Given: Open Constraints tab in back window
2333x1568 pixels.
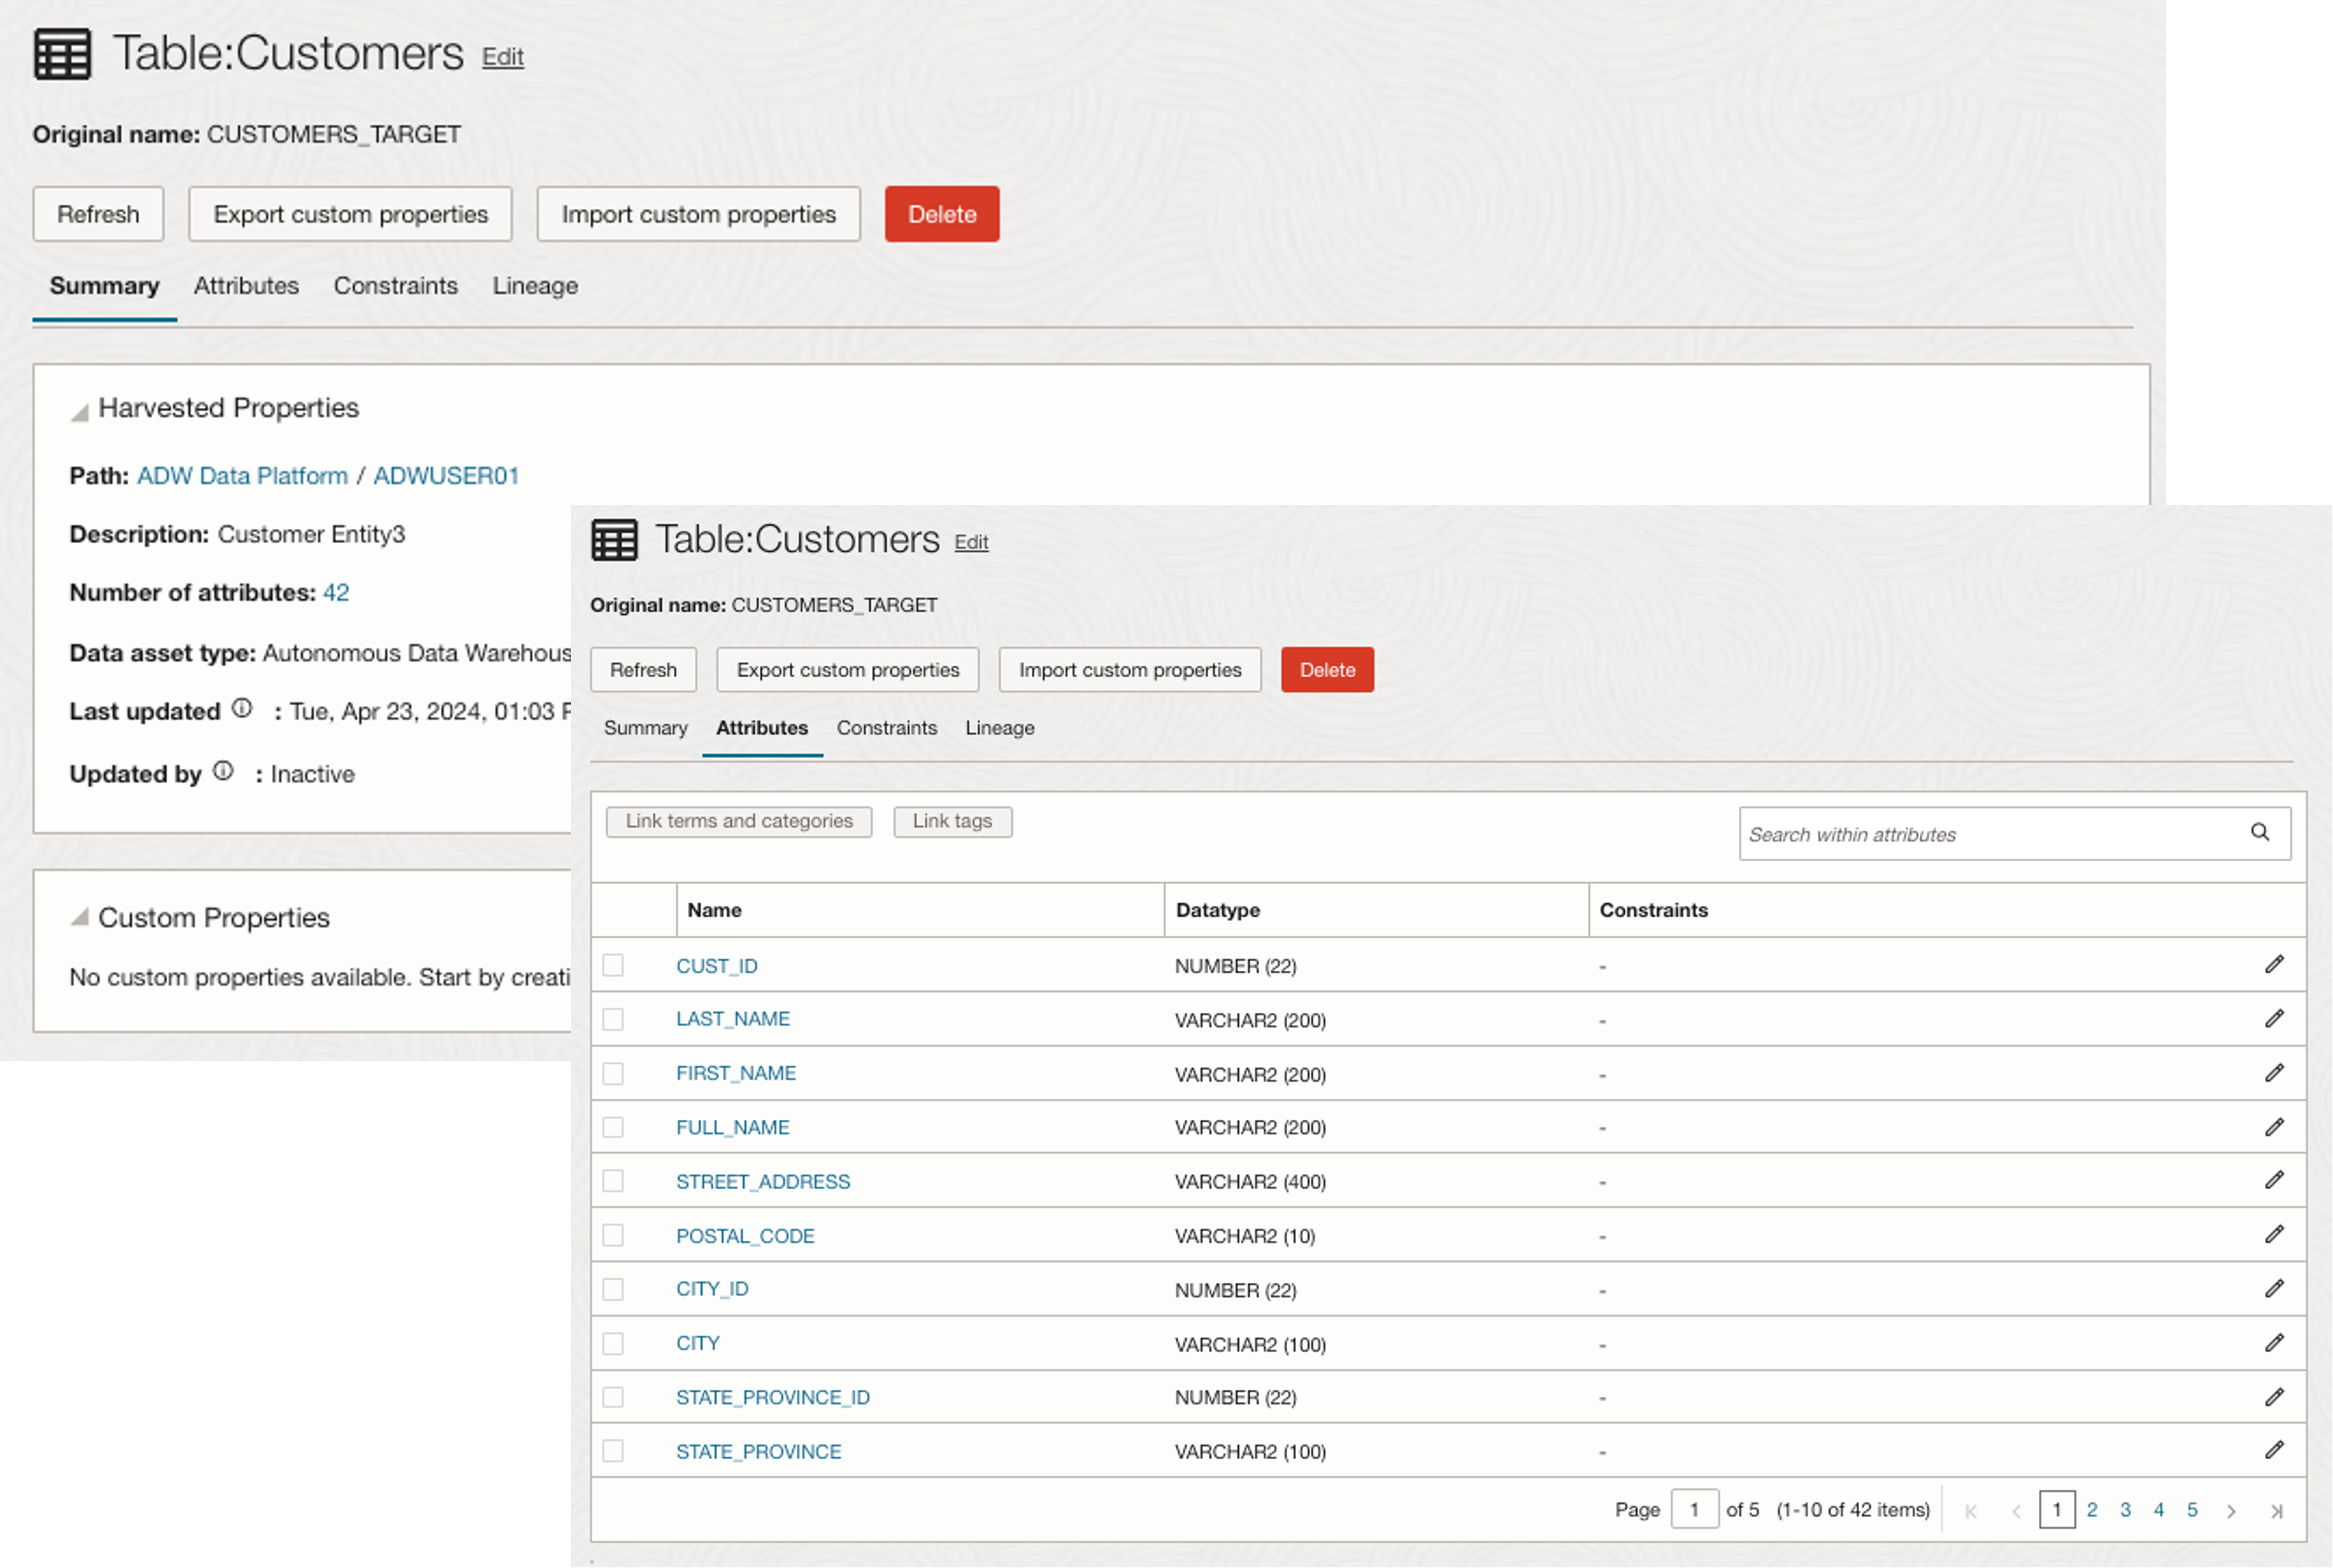Looking at the screenshot, I should pyautogui.click(x=395, y=286).
